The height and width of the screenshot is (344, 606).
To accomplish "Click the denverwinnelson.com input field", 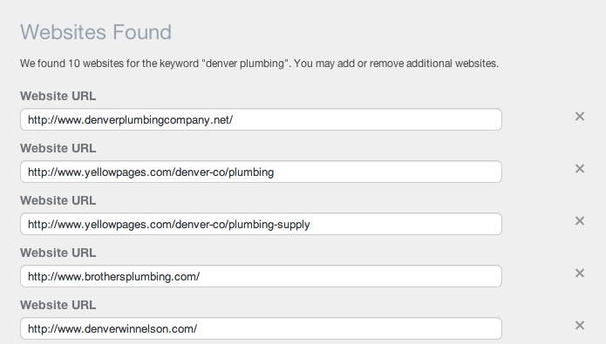I will click(x=261, y=328).
